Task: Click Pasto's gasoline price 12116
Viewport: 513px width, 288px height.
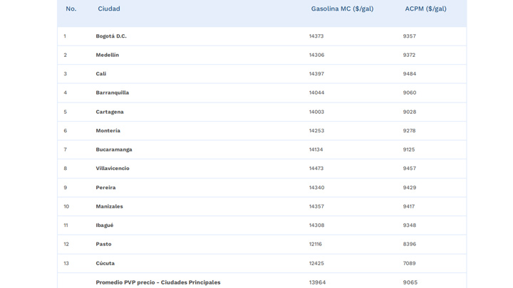Action: (x=316, y=244)
